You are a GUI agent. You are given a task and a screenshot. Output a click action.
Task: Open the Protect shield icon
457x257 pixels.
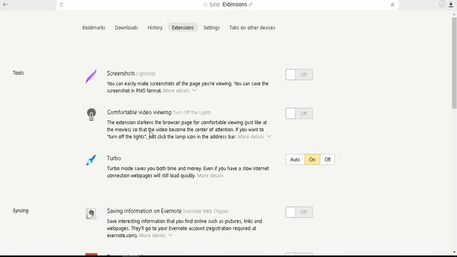pos(442,4)
